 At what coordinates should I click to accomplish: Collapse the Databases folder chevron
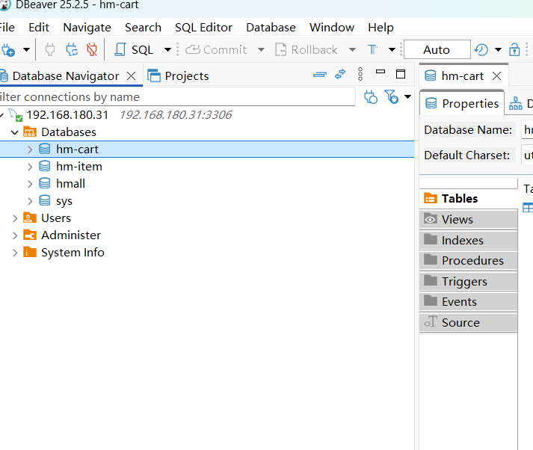point(15,132)
